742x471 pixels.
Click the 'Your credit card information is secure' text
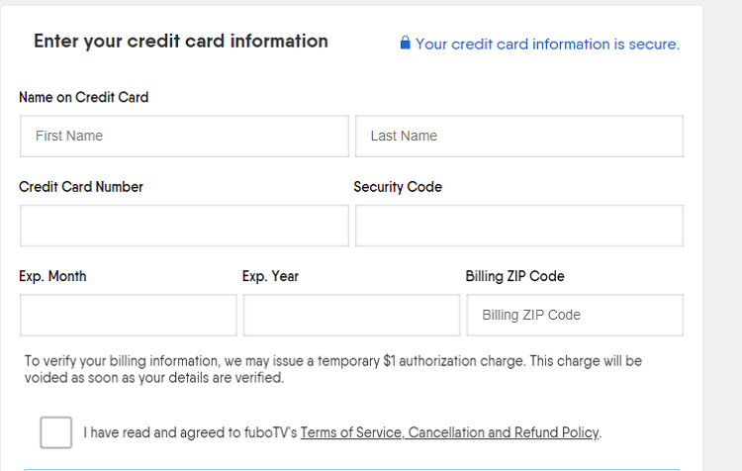[x=547, y=44]
